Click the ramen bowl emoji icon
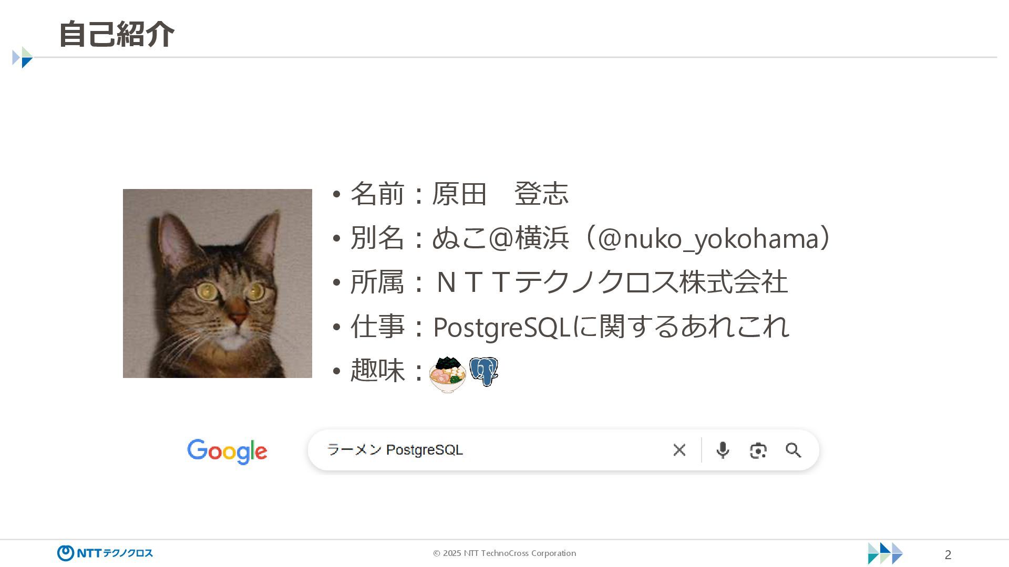 click(447, 375)
